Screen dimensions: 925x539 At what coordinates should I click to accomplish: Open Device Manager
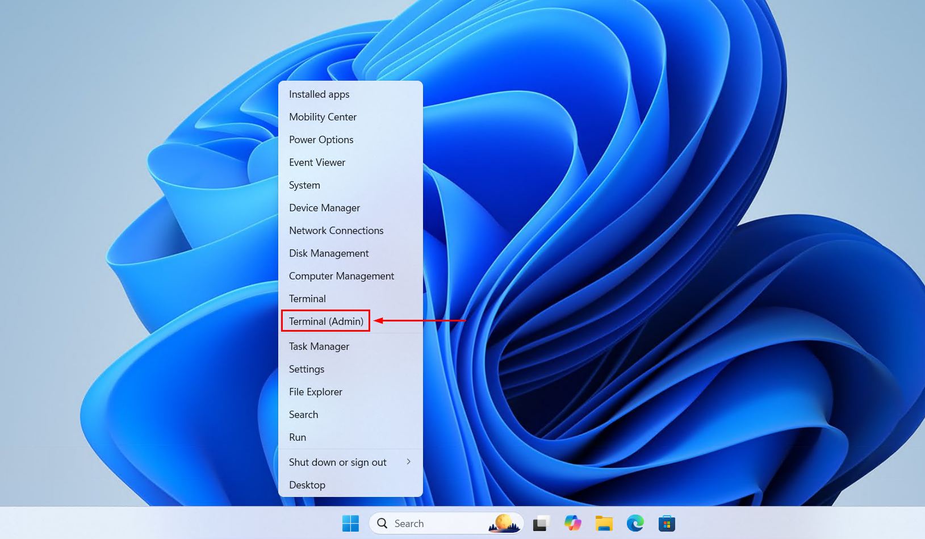[350, 208]
